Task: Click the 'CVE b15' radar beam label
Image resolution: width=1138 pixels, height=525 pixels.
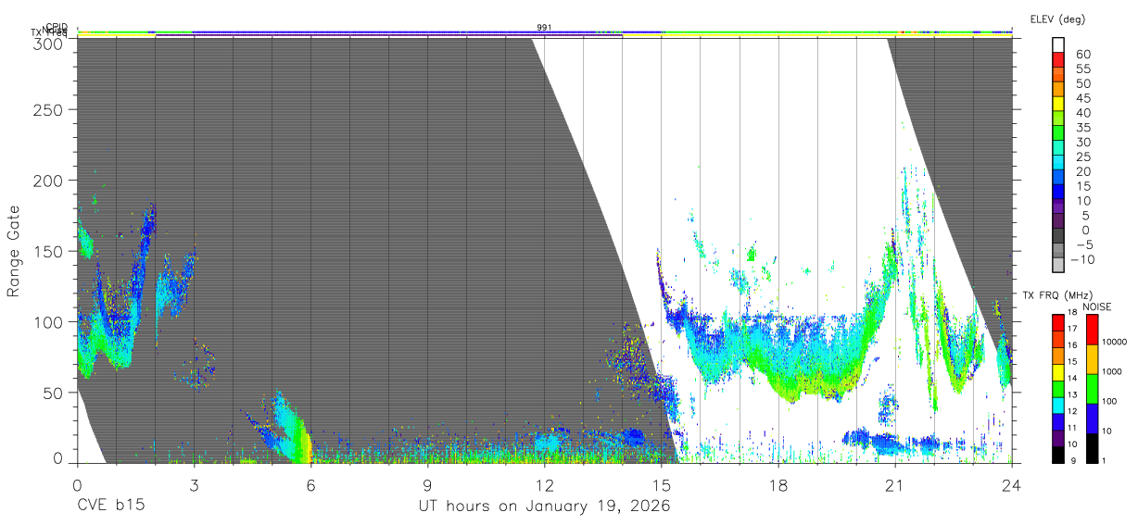Action: [x=110, y=506]
